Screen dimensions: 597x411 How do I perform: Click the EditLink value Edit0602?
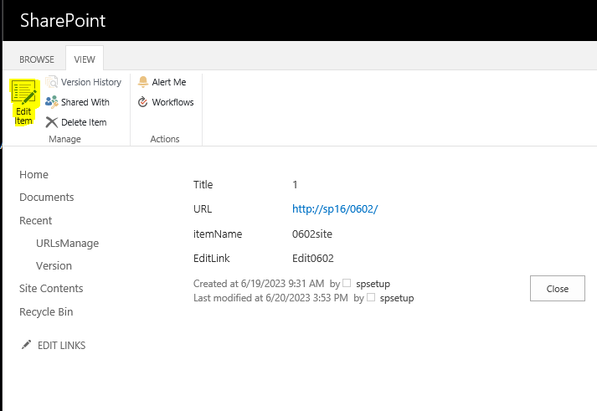[x=312, y=259]
